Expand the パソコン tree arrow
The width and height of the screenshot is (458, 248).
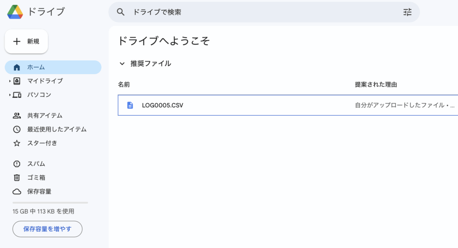coord(9,95)
